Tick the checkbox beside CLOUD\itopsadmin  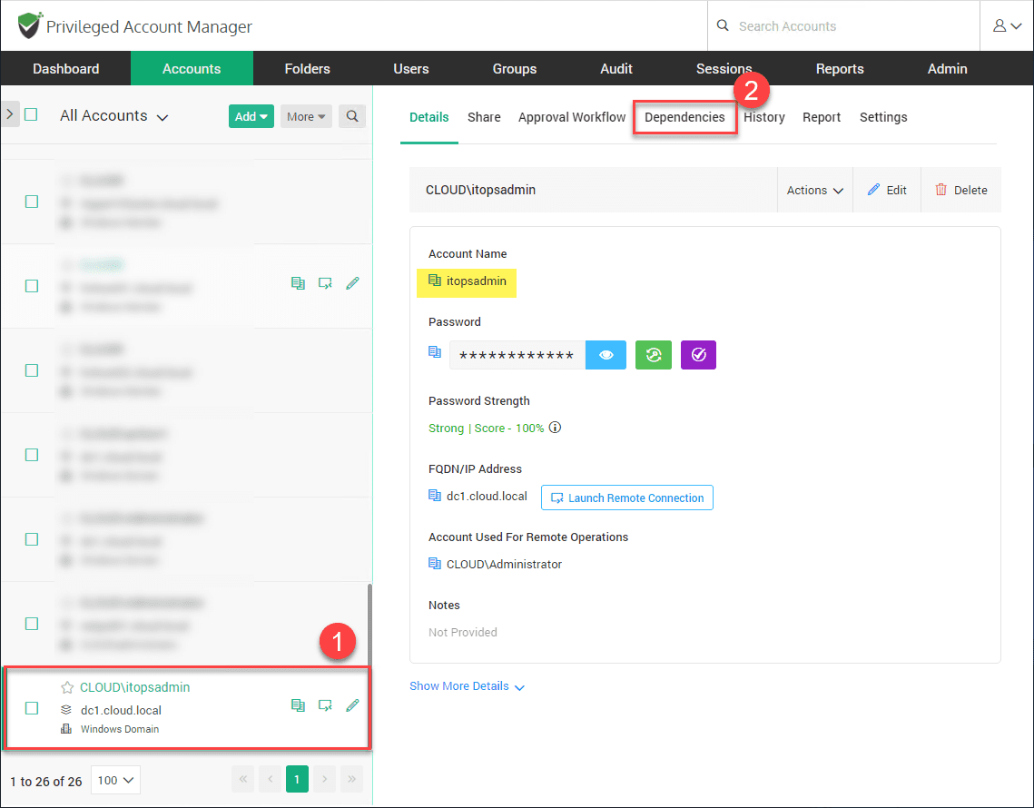pos(32,708)
